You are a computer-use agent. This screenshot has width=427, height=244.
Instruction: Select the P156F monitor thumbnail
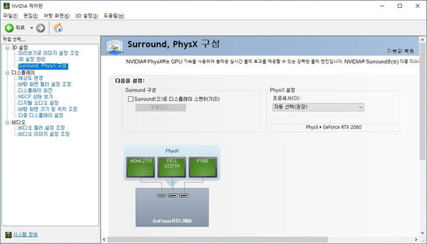tap(203, 167)
